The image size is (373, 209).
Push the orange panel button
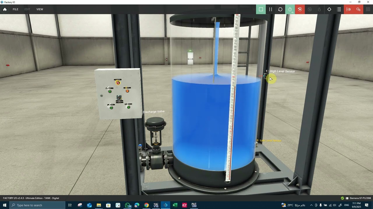127,91
